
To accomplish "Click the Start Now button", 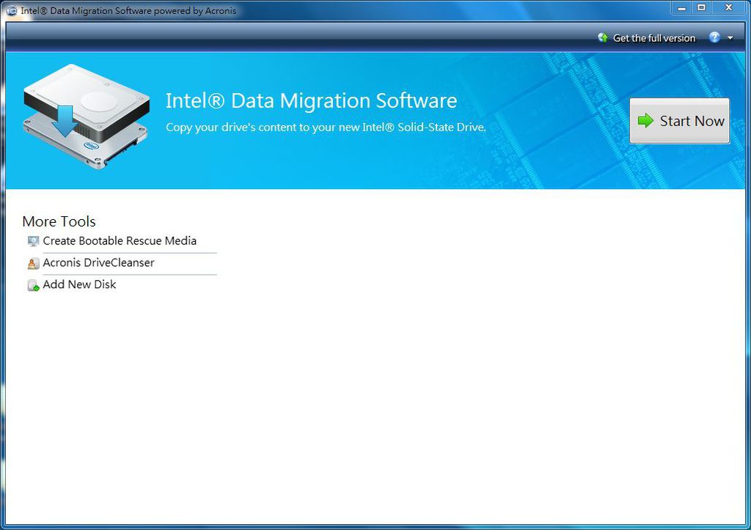I will 680,121.
